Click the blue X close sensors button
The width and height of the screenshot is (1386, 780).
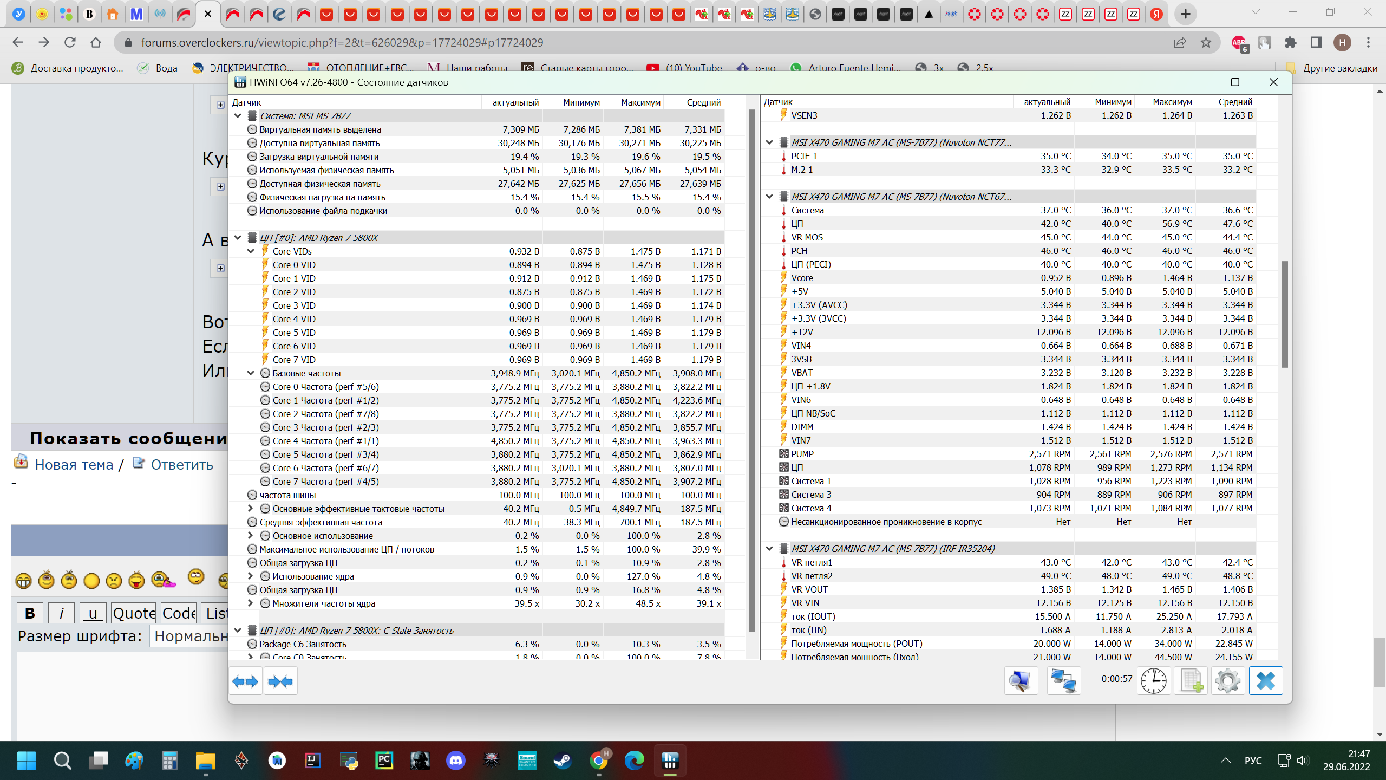pyautogui.click(x=1265, y=681)
